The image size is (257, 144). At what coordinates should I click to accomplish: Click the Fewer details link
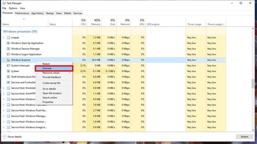click(15, 137)
